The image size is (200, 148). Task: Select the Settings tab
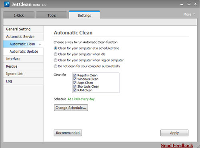click(84, 15)
